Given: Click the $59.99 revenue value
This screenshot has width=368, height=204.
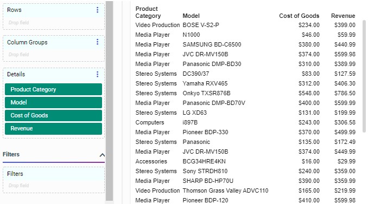Looking at the screenshot, I should click(x=346, y=35).
